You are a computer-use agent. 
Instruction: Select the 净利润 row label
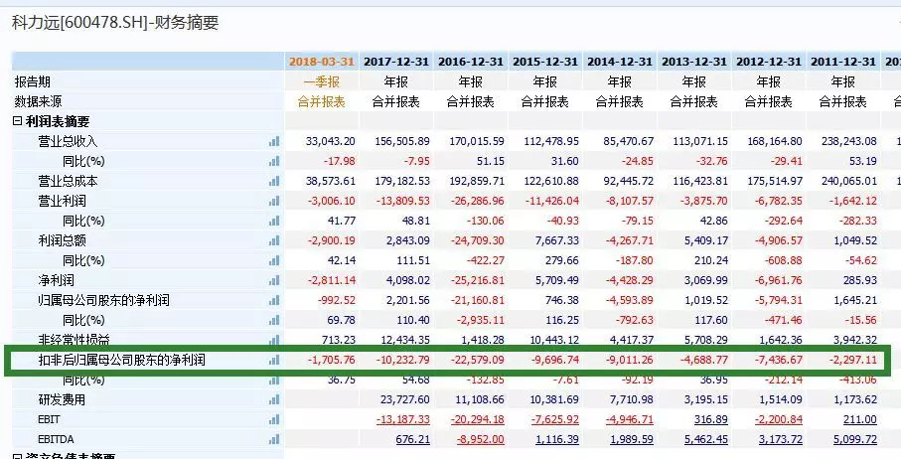click(x=57, y=280)
